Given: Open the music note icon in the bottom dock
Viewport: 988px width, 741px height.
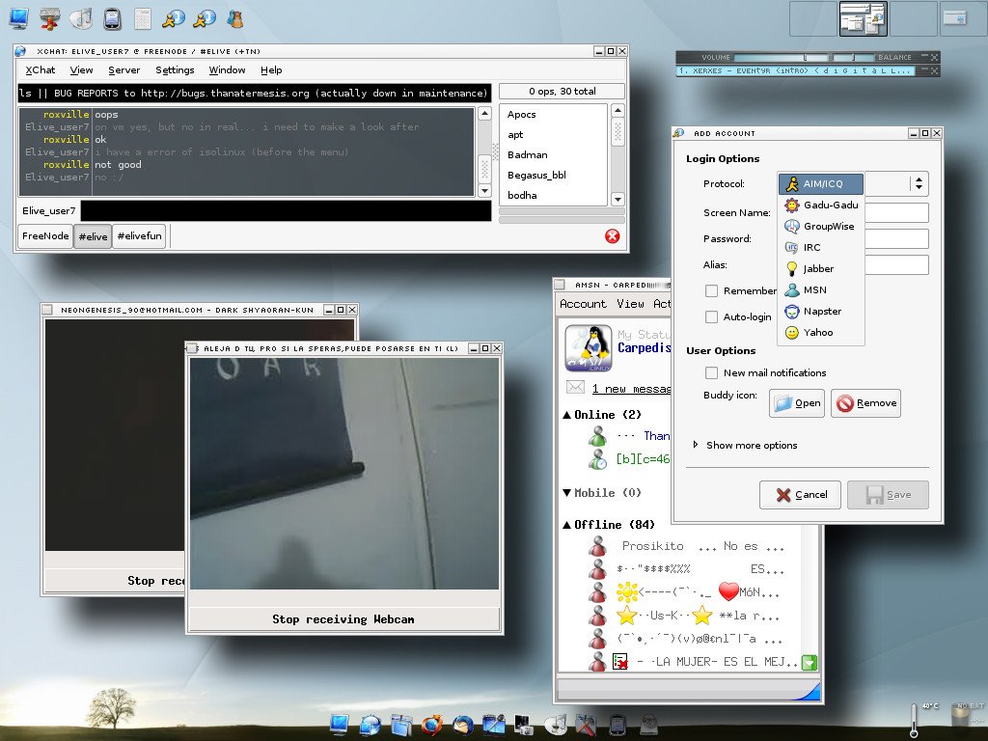Looking at the screenshot, I should (555, 725).
